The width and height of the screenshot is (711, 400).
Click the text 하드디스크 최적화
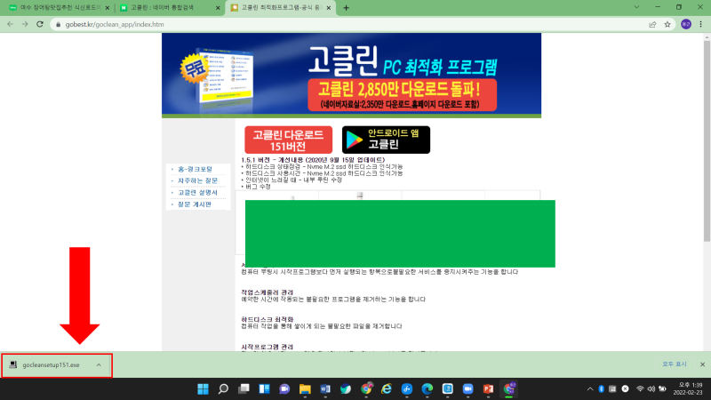coord(268,320)
